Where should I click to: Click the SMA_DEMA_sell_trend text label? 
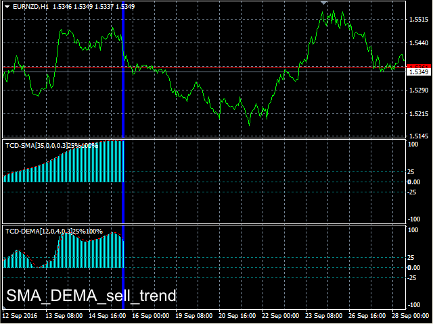(x=91, y=296)
